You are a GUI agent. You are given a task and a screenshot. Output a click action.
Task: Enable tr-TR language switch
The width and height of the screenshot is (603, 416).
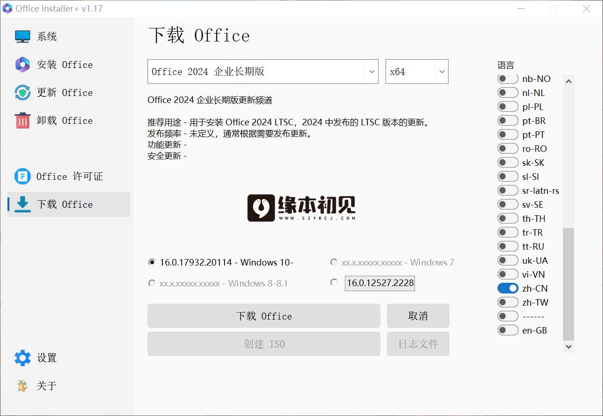508,232
